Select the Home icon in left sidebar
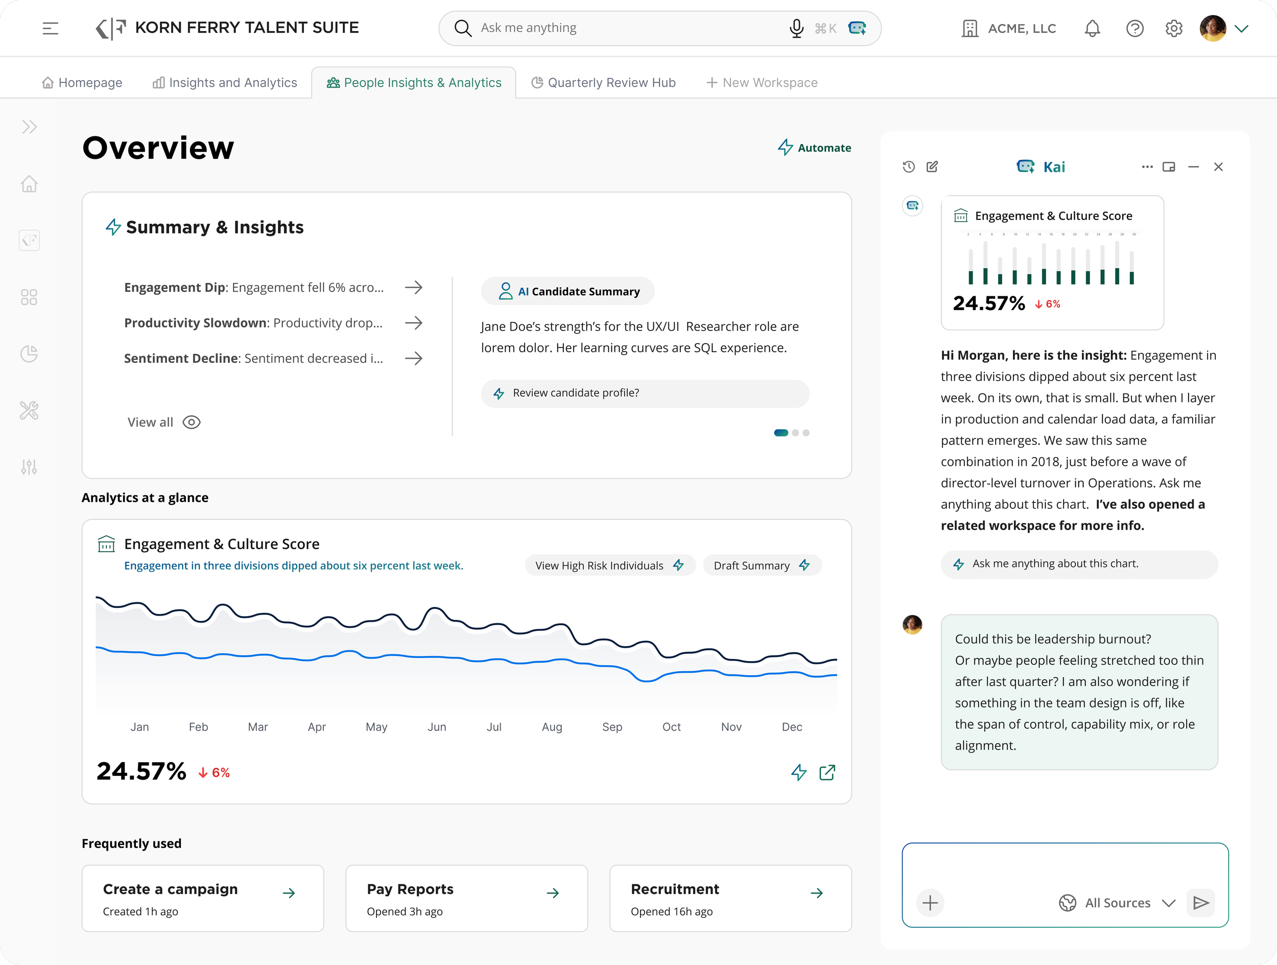Viewport: 1277px width, 965px height. 29,183
